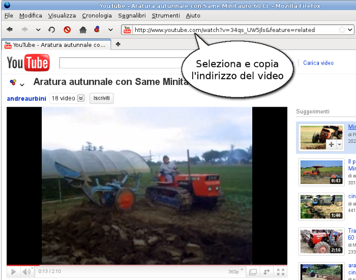This screenshot has width=356, height=280.
Task: Expand the '18 video' uploader list
Action: tap(80, 98)
